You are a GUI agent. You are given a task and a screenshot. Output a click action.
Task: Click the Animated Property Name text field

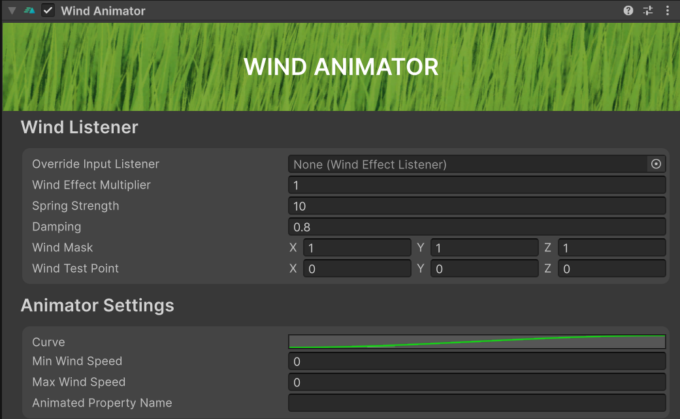point(477,403)
